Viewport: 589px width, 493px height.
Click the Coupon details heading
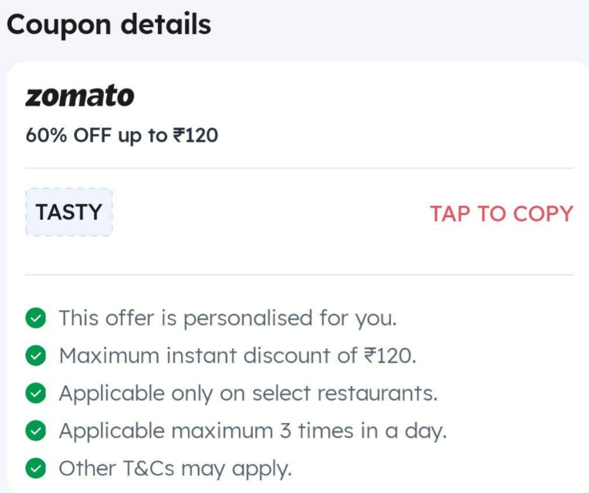click(x=109, y=25)
